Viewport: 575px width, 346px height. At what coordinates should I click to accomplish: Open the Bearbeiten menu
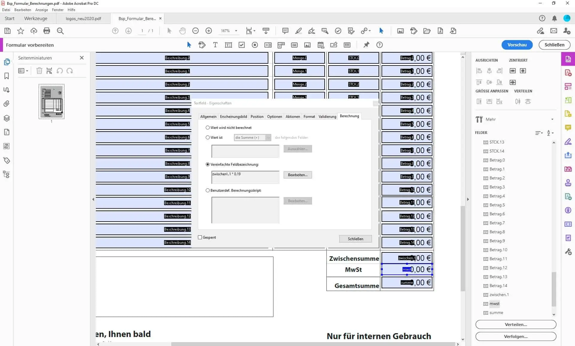22,10
